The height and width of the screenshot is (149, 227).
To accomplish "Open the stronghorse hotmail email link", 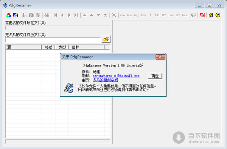I will point(116,76).
